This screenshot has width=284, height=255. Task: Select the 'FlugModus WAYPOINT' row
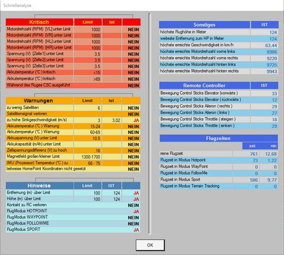[73, 217]
